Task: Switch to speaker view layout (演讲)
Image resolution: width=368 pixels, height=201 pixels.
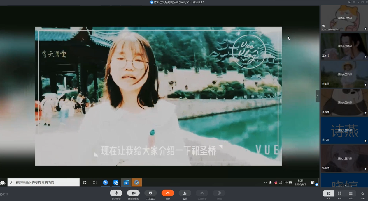Action: (328, 194)
